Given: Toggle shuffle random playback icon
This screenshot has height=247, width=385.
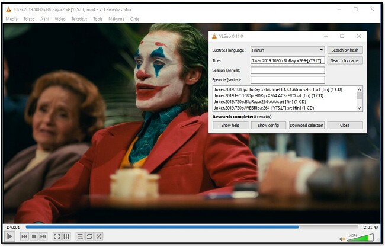Looking at the screenshot, I should (99, 236).
